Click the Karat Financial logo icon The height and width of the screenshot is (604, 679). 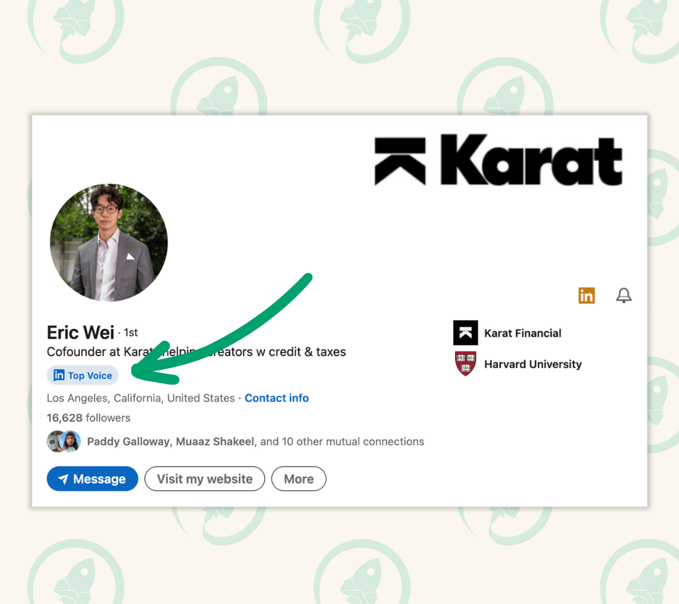(x=465, y=333)
